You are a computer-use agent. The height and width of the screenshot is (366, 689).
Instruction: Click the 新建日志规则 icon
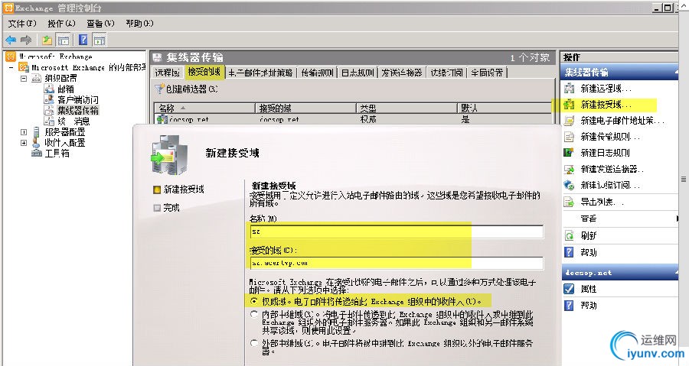tap(570, 153)
